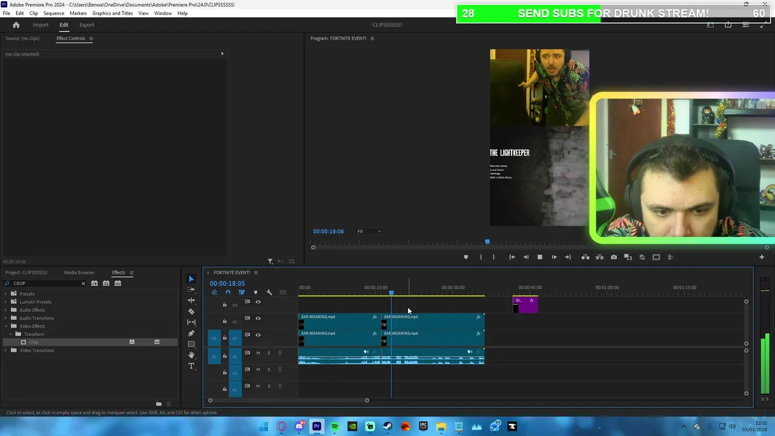Open the Fit zoom level dropdown
Screen dimensions: 775x436
click(x=369, y=231)
